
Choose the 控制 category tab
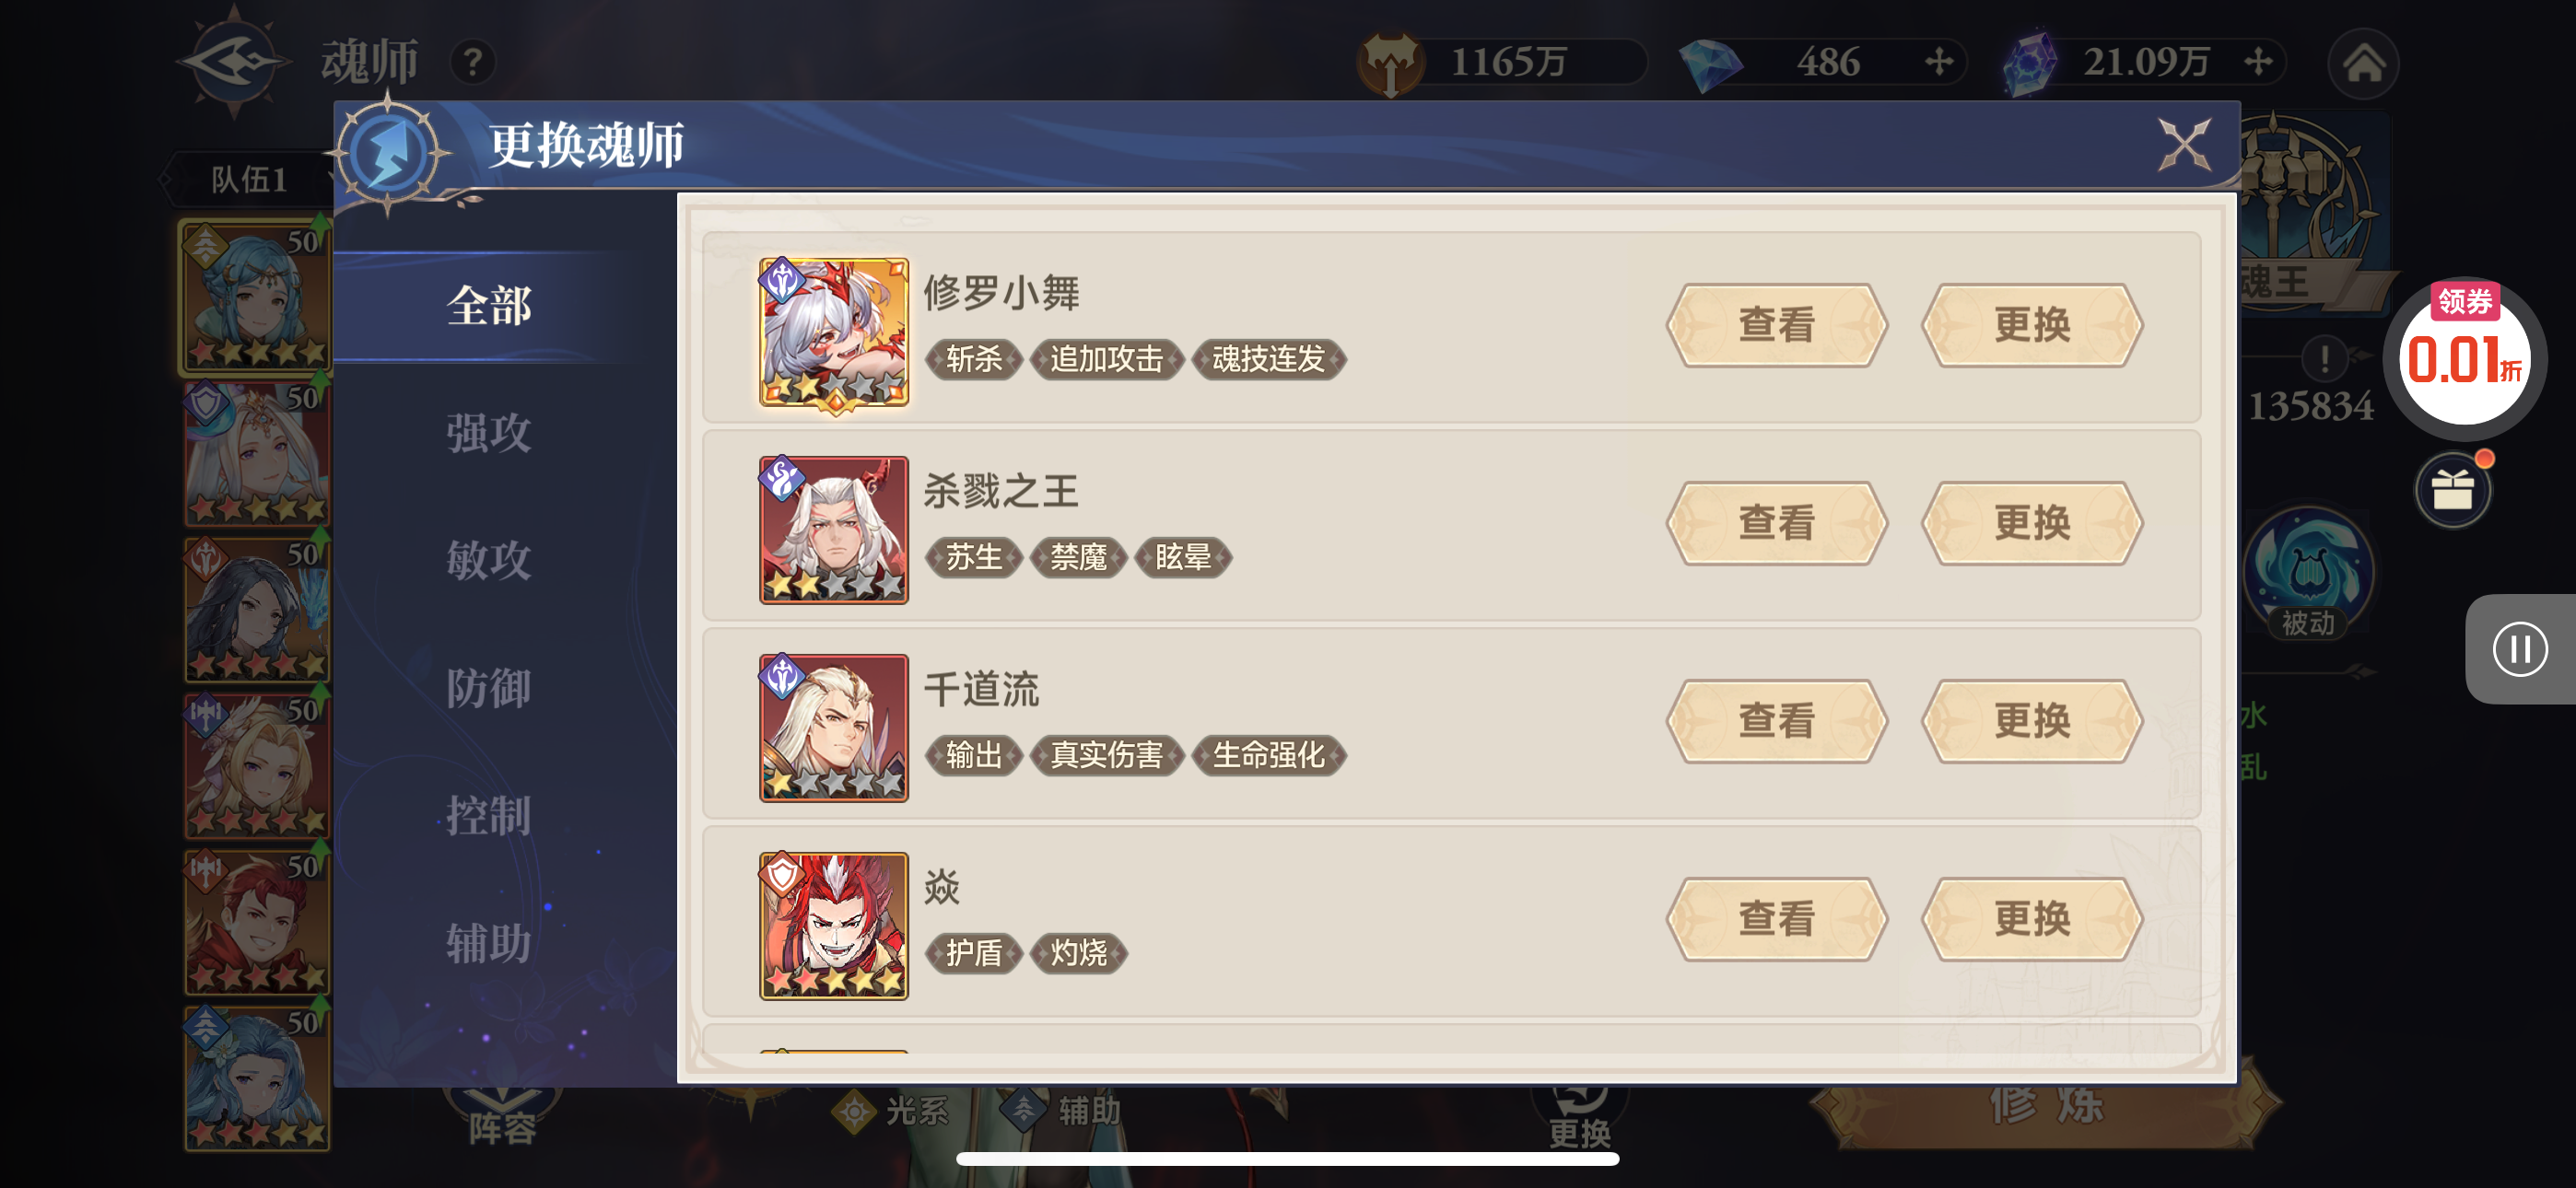(x=488, y=815)
